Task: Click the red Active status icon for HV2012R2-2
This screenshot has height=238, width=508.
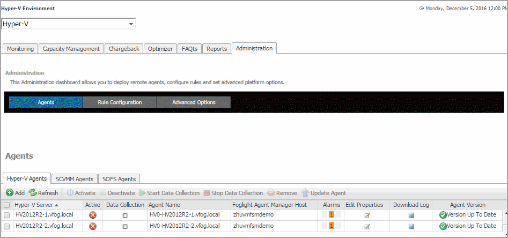Action: 93,226
